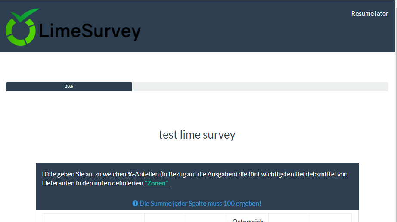Viewport: 397px width, 222px height.
Task: Select the Österreich column header
Action: [x=248, y=219]
